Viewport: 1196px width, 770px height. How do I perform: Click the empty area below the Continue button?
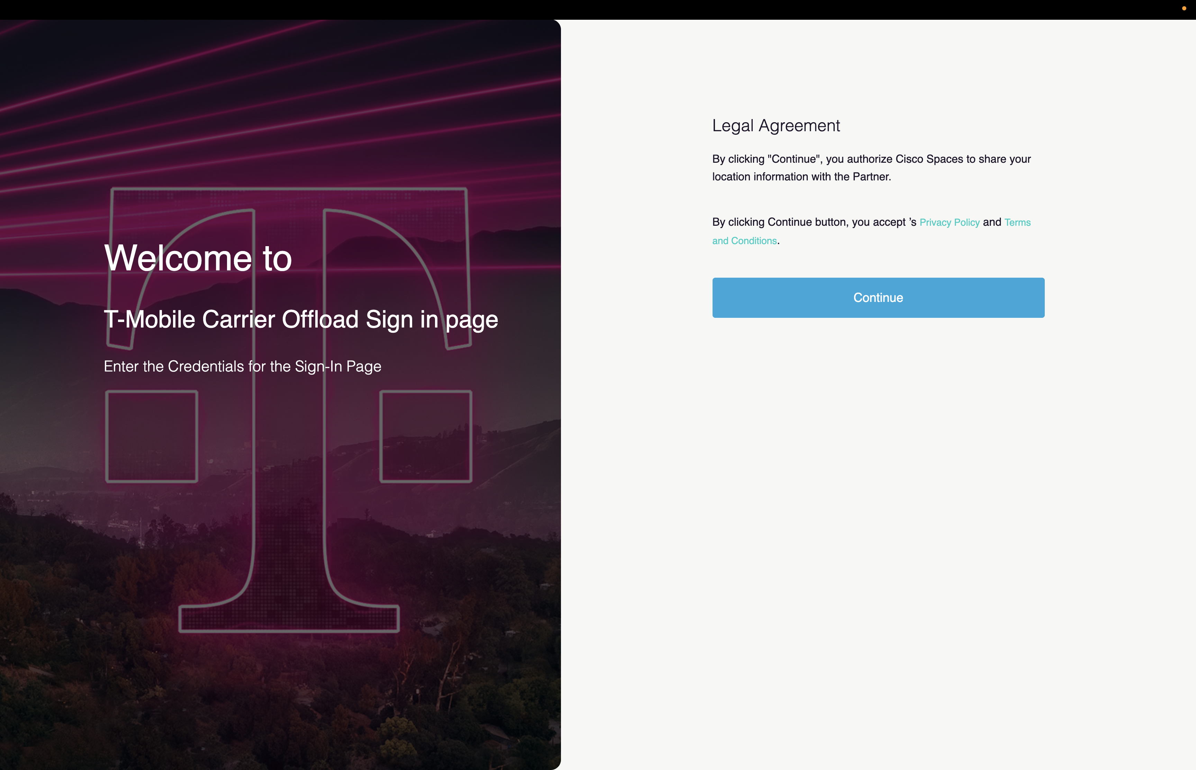[x=878, y=500]
